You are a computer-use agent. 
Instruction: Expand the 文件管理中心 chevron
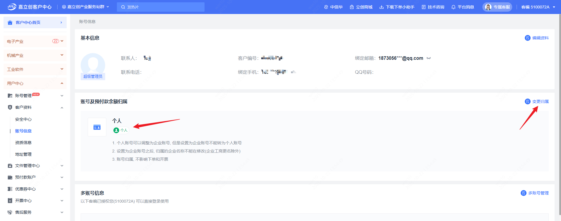tap(62, 166)
